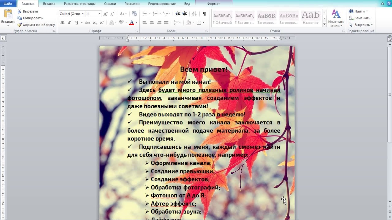This screenshot has height=220, width=392.
Task: Click the vertical scrollbar down arrow
Action: [390, 201]
